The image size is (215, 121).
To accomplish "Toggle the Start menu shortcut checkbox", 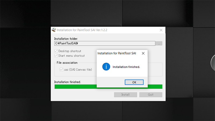I will 56,56.
